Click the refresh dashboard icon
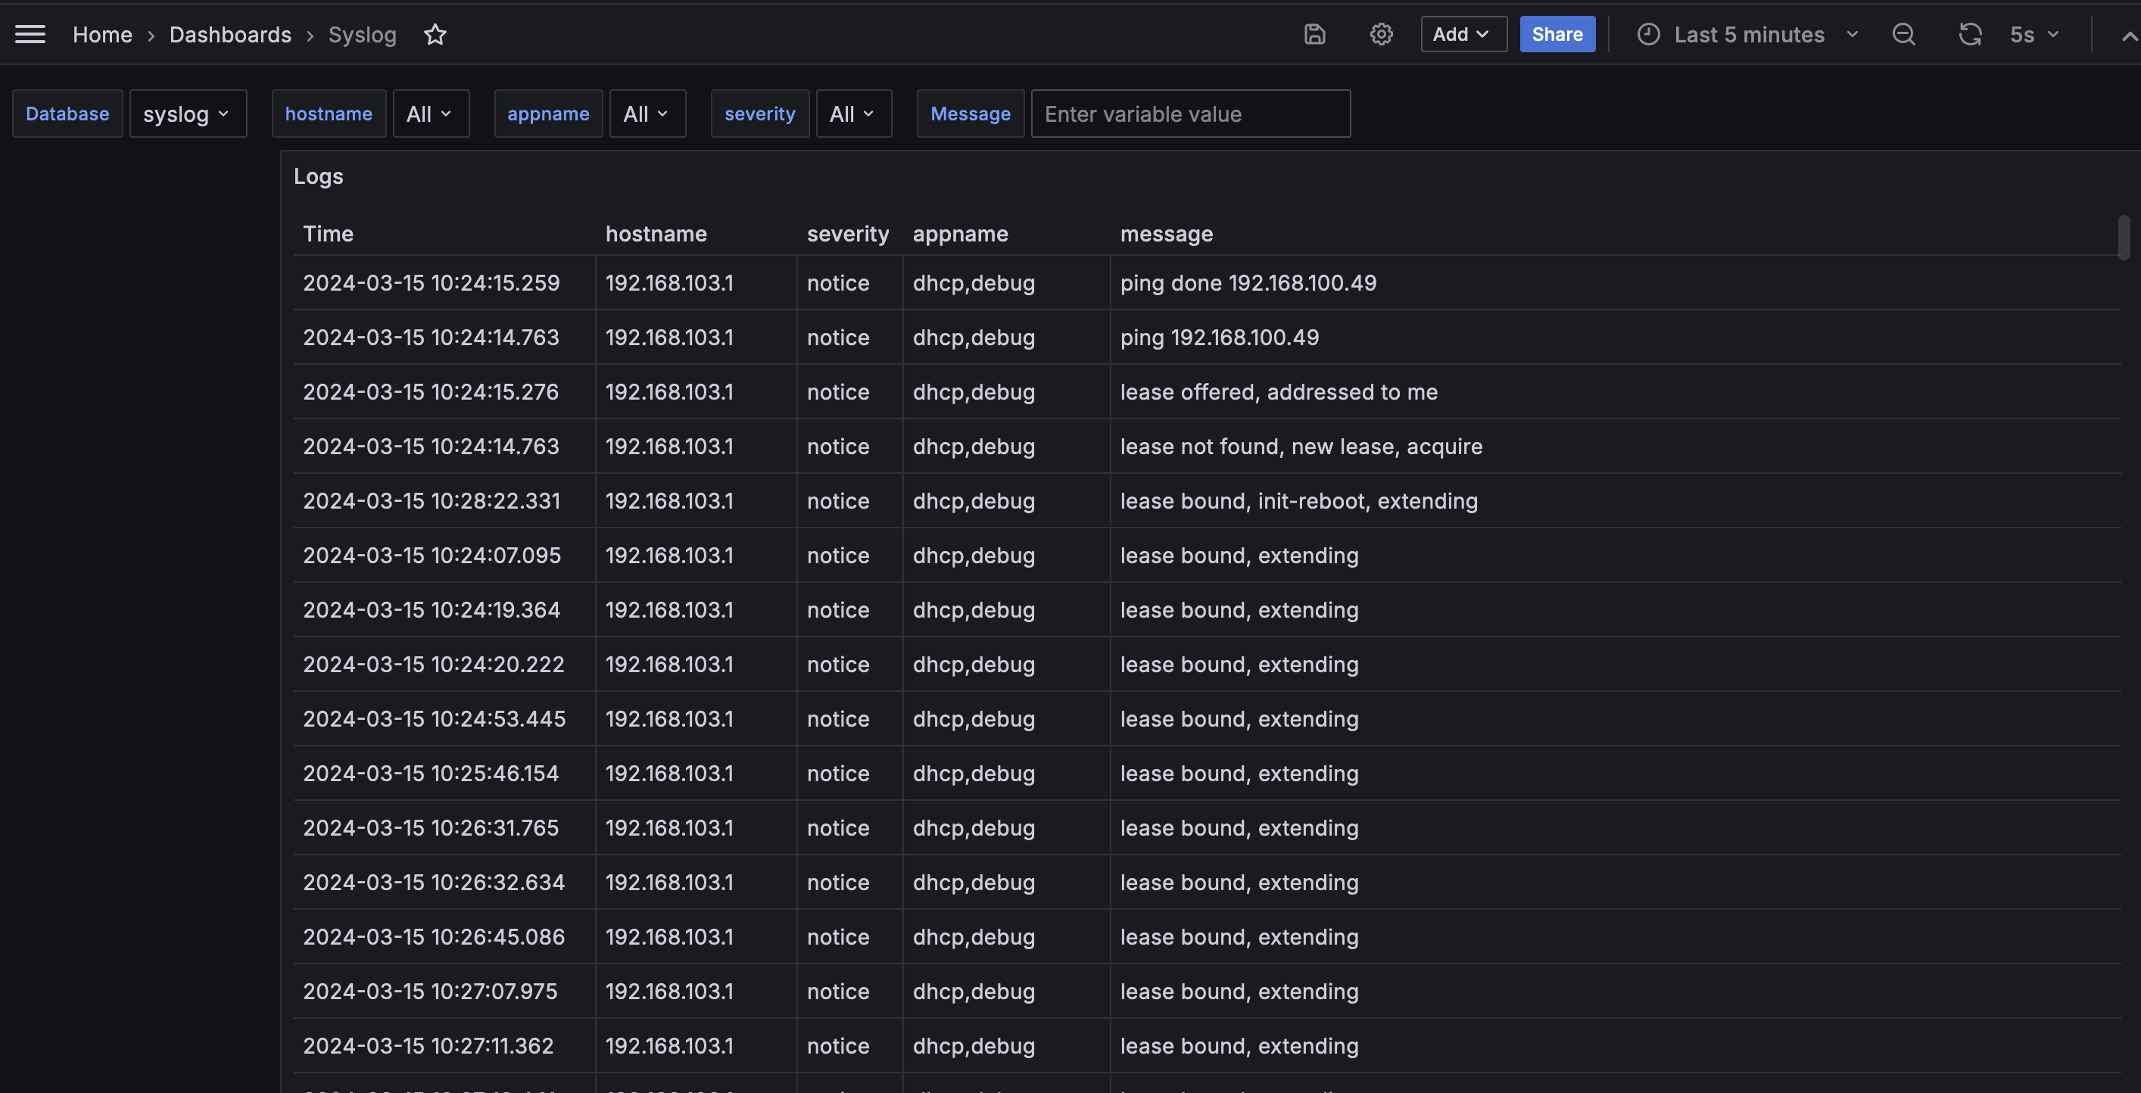This screenshot has width=2141, height=1093. [1970, 34]
